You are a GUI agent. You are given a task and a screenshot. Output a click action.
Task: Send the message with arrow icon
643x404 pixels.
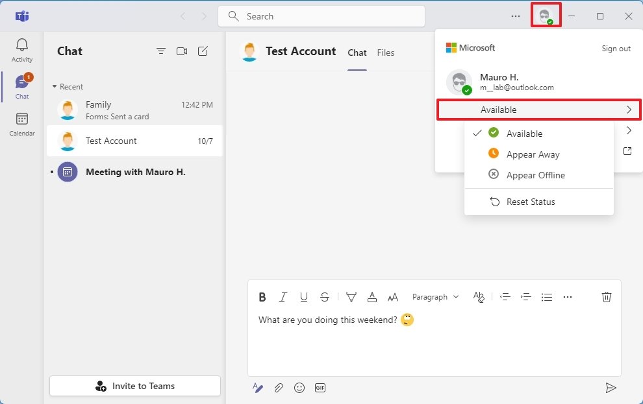click(x=611, y=387)
